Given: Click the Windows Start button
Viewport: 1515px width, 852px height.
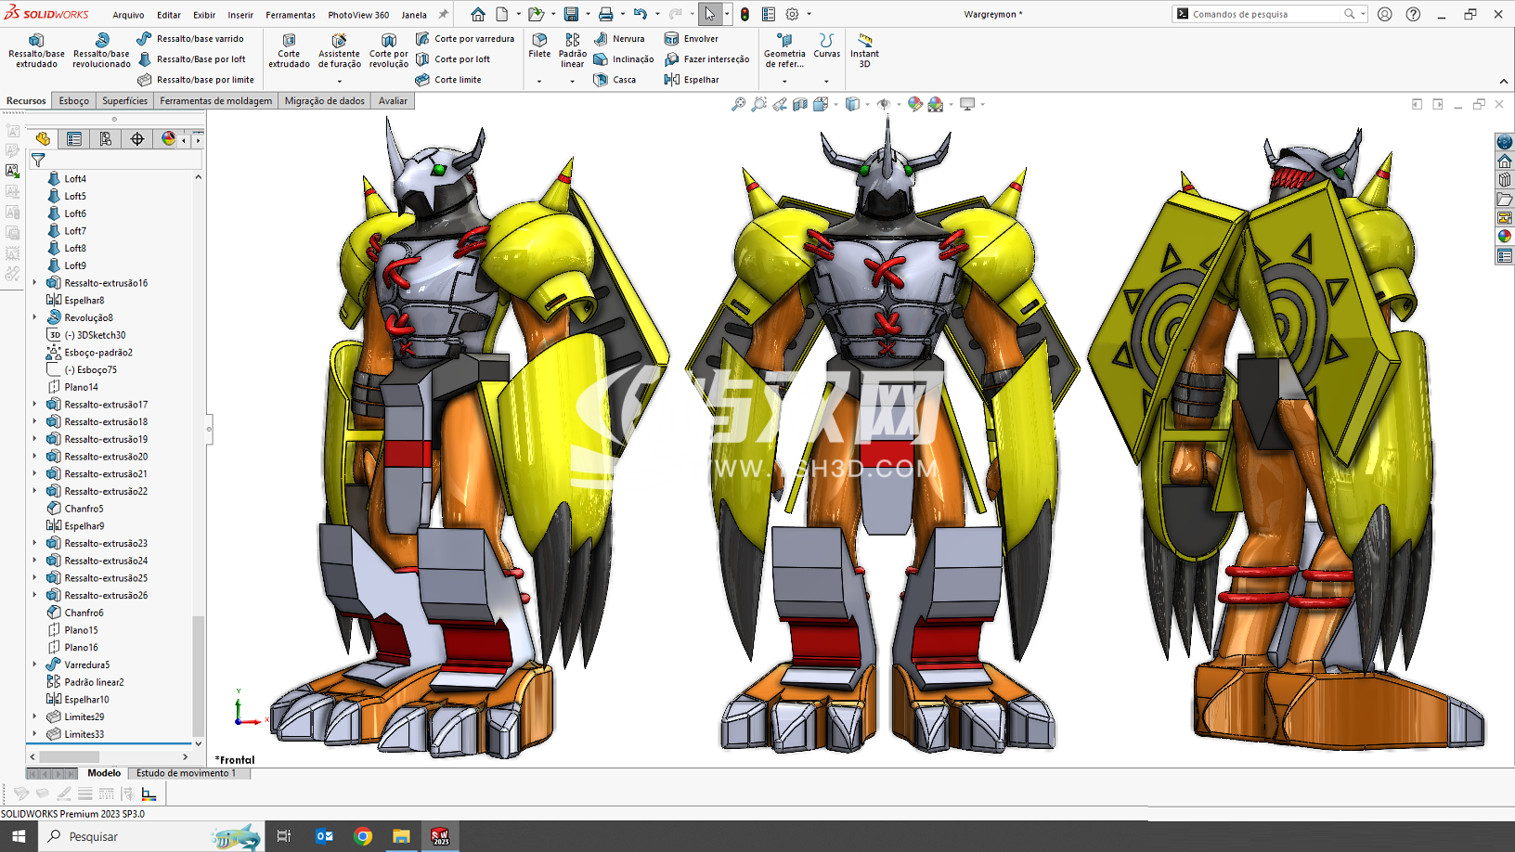Looking at the screenshot, I should 19,836.
